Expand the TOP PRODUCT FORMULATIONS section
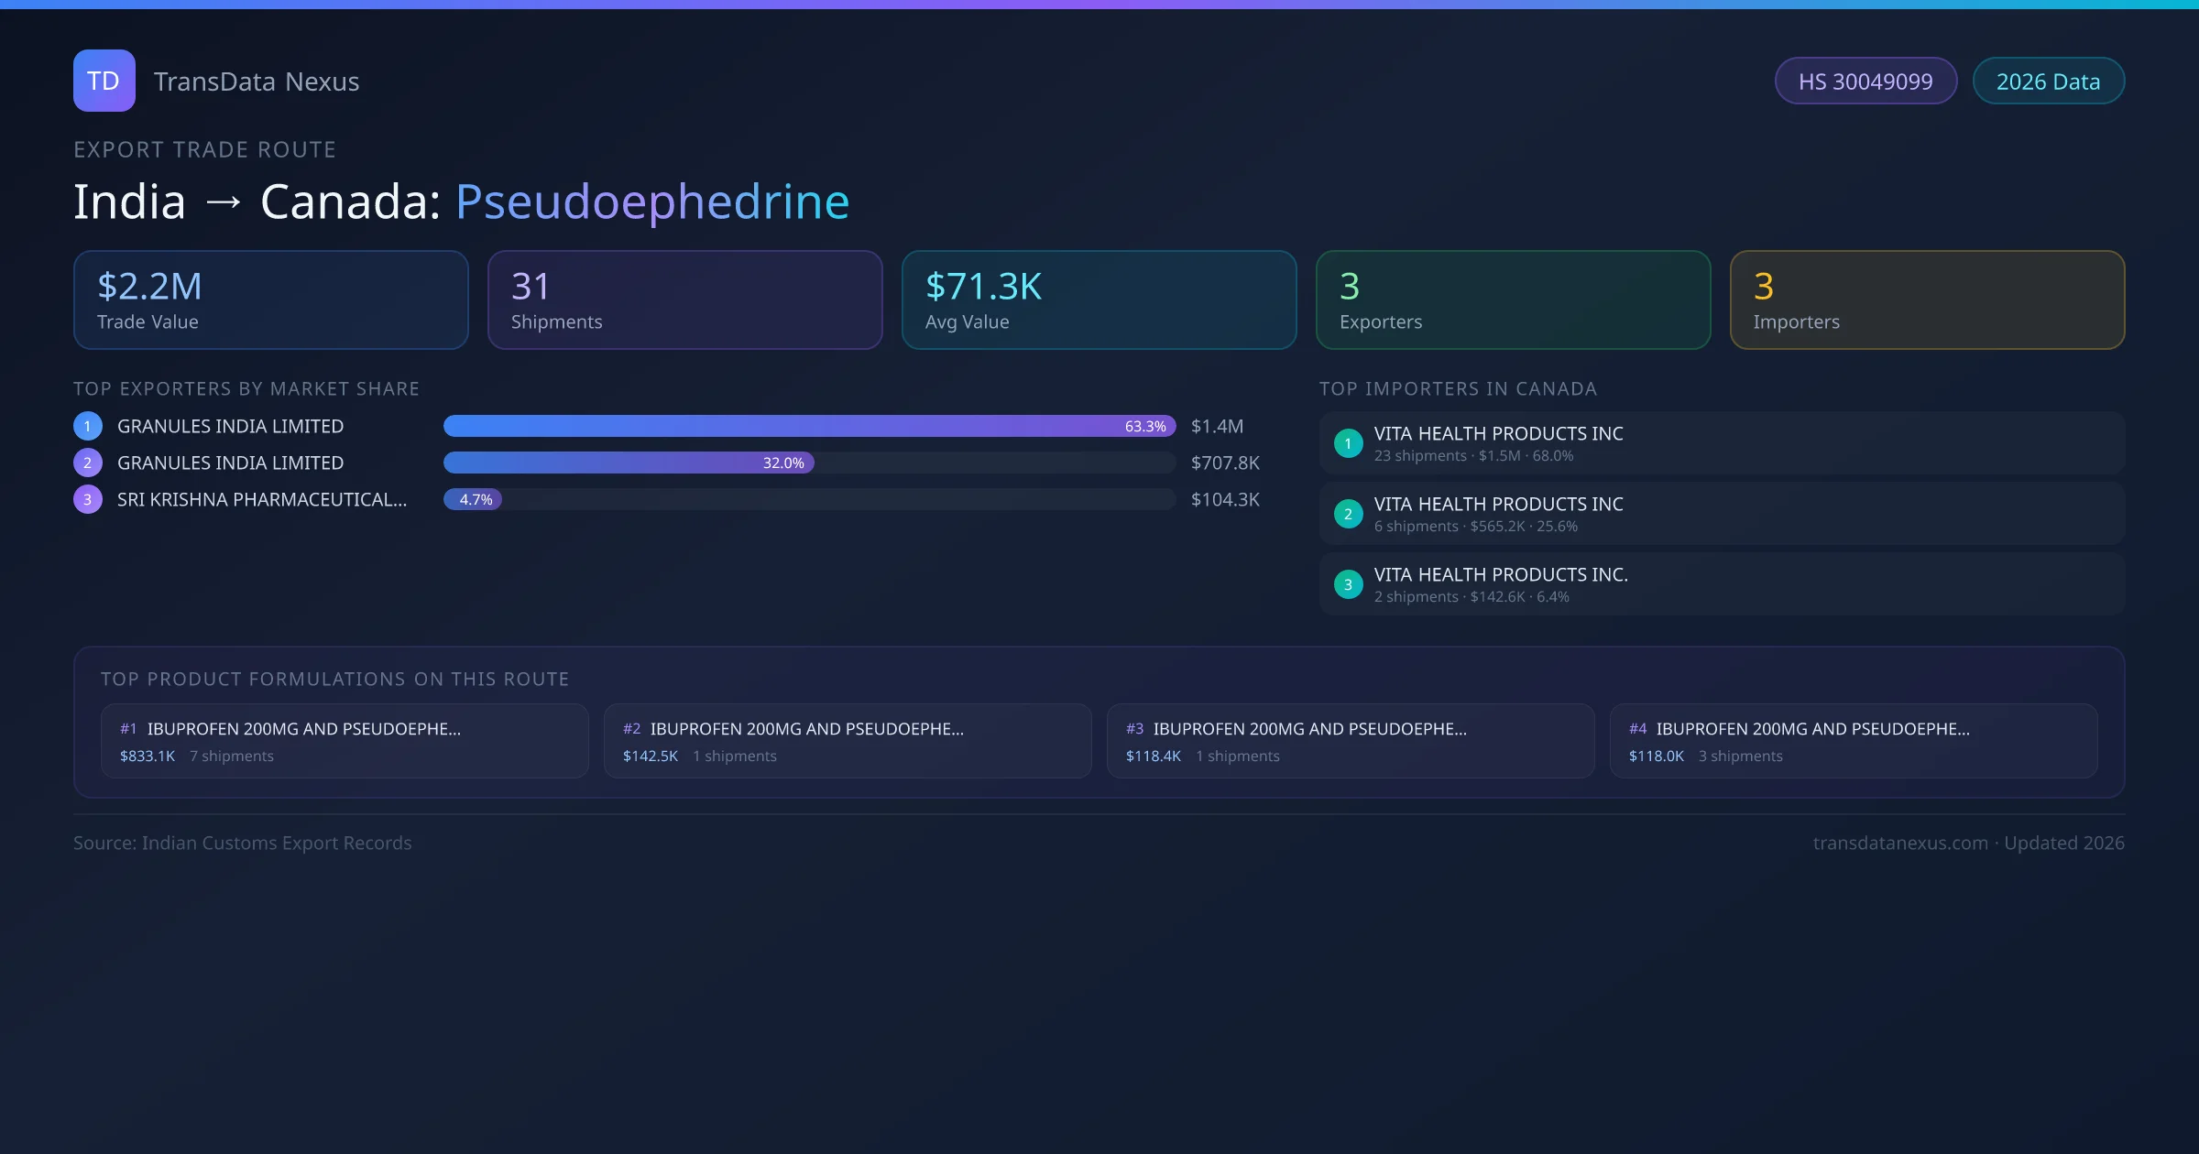The image size is (2199, 1154). pyautogui.click(x=335, y=679)
